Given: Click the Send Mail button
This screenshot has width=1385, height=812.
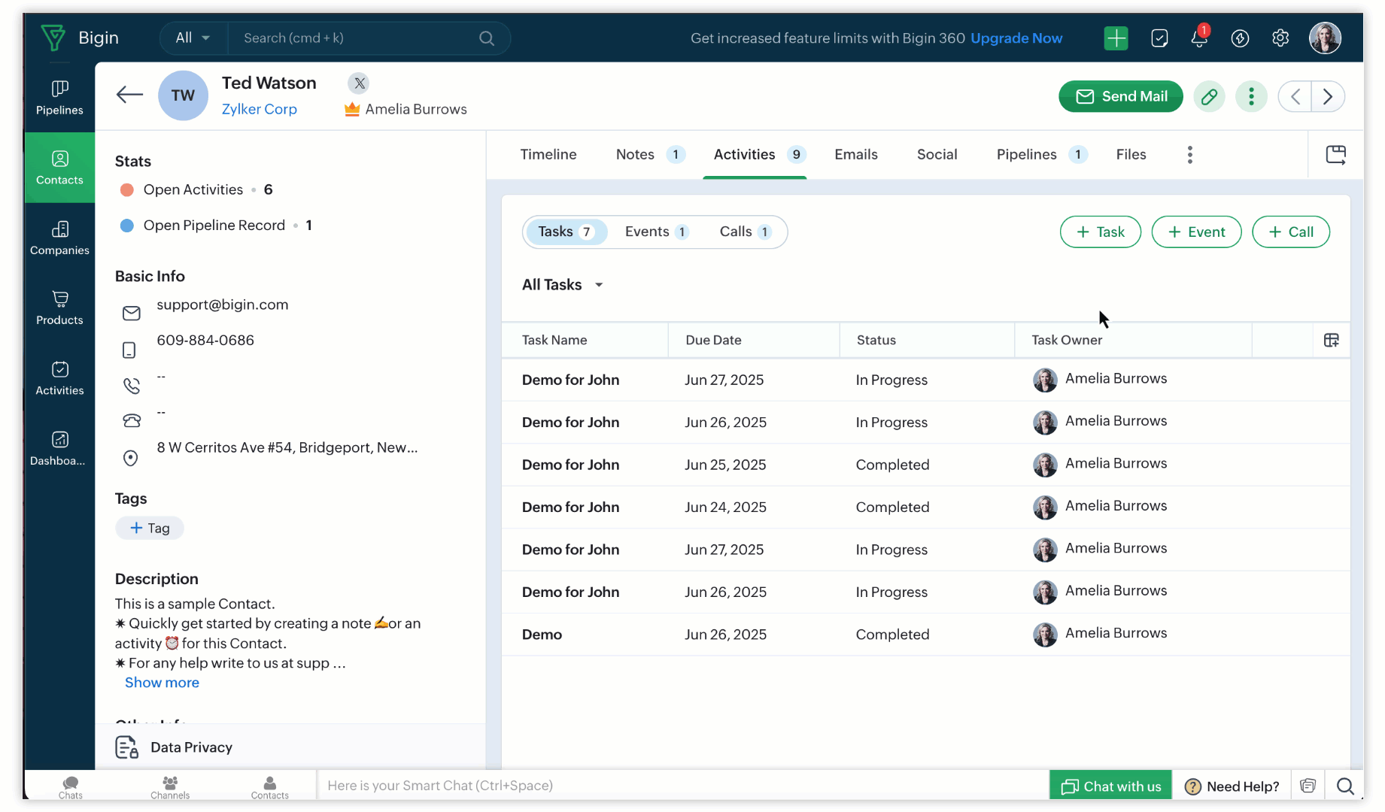Looking at the screenshot, I should (1120, 96).
